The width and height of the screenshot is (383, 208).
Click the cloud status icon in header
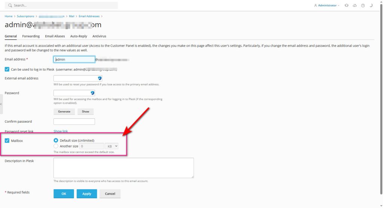(355, 6)
